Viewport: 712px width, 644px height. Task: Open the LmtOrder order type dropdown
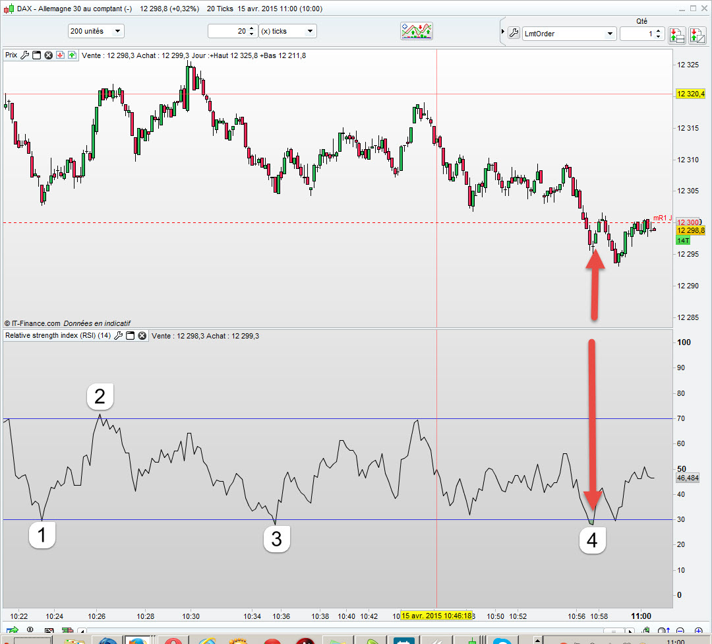(x=569, y=34)
